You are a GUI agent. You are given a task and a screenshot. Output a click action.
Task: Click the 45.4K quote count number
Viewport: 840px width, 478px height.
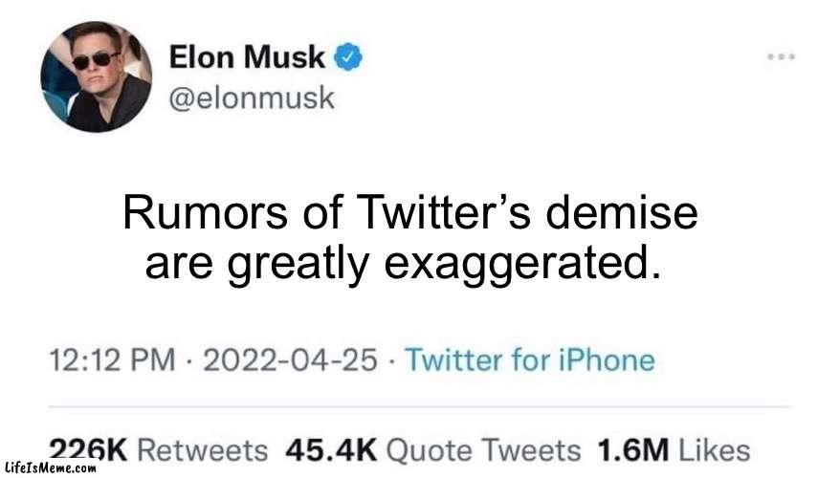(x=331, y=448)
